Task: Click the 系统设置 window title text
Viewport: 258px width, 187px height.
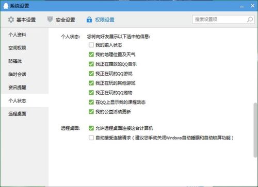Action: point(20,6)
